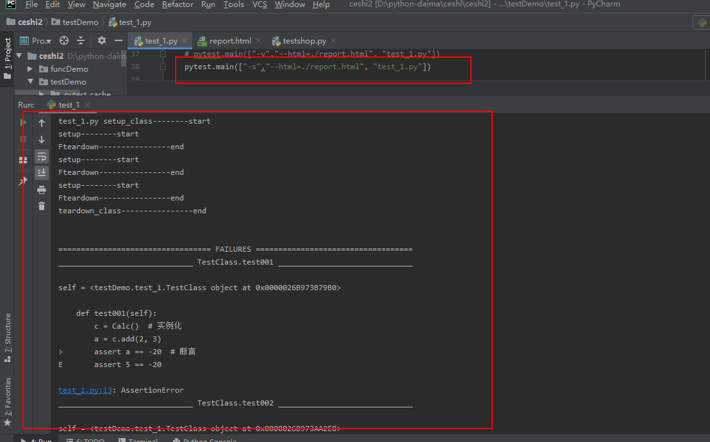Open the Window menu
Viewport: 710px width, 442px height.
pyautogui.click(x=290, y=4)
